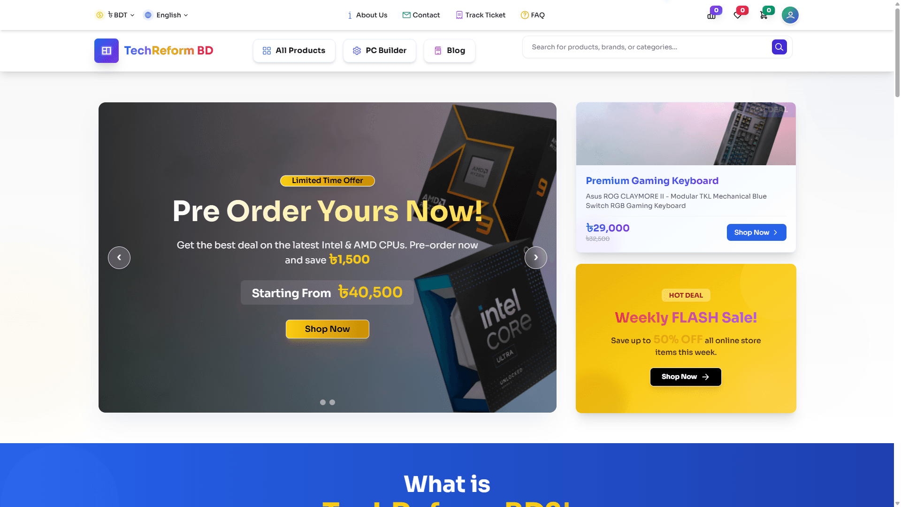Go to next carousel slide

point(536,258)
